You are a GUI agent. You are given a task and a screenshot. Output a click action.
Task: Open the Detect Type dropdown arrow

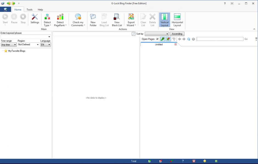tap(50, 25)
